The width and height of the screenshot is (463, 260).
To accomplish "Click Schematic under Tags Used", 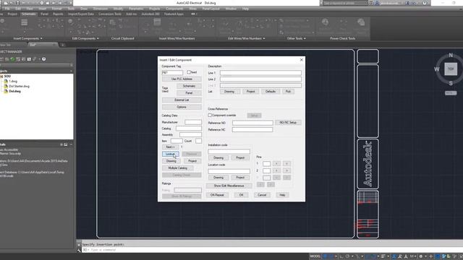I will coord(189,86).
